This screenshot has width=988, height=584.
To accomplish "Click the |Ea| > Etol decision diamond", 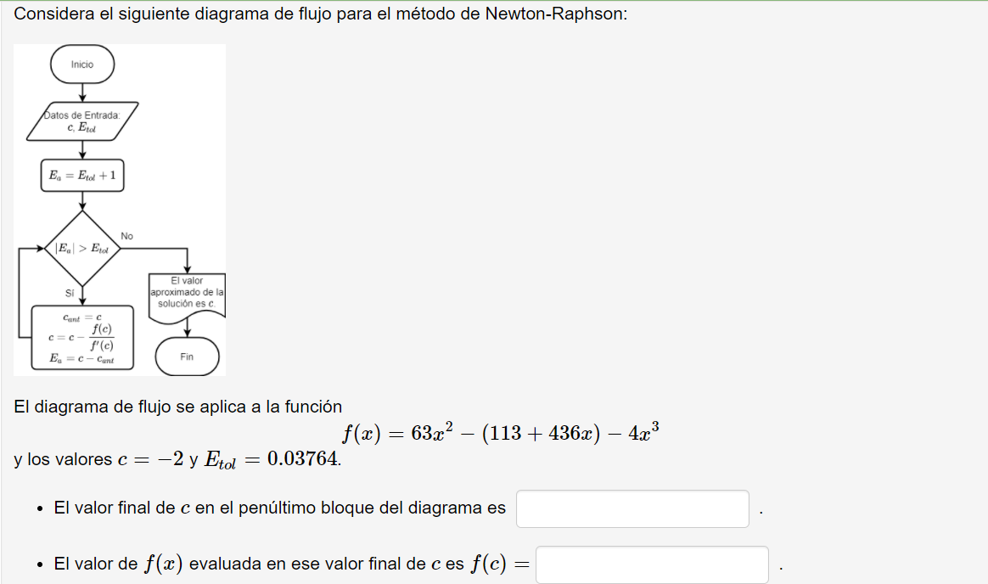I will [82, 248].
